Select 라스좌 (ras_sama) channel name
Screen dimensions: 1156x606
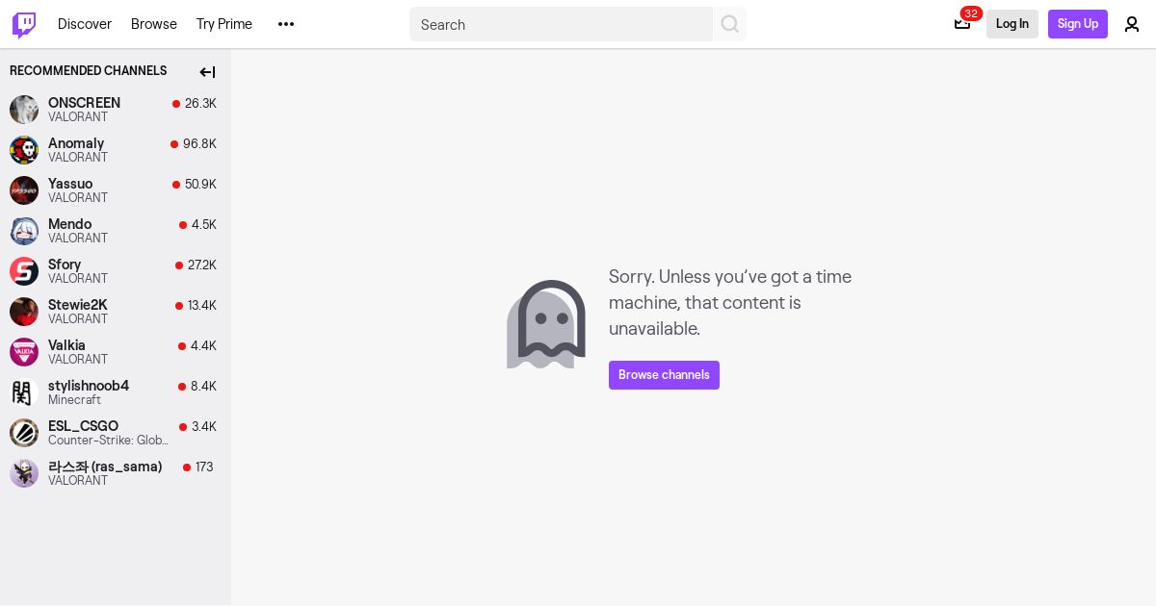point(105,467)
